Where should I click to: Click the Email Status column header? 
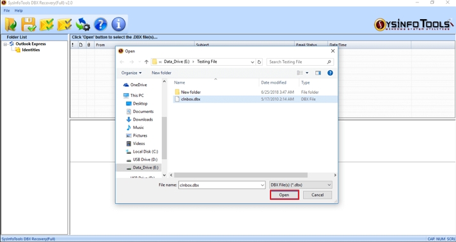[x=311, y=45]
